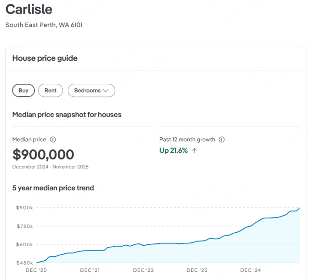Click the info icon beside Median price
The width and height of the screenshot is (313, 280).
pos(53,140)
